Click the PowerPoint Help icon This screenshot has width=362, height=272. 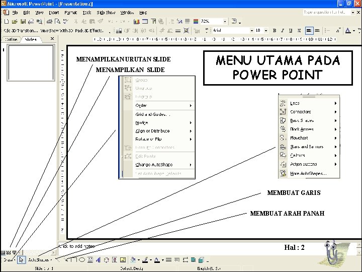coord(234,22)
